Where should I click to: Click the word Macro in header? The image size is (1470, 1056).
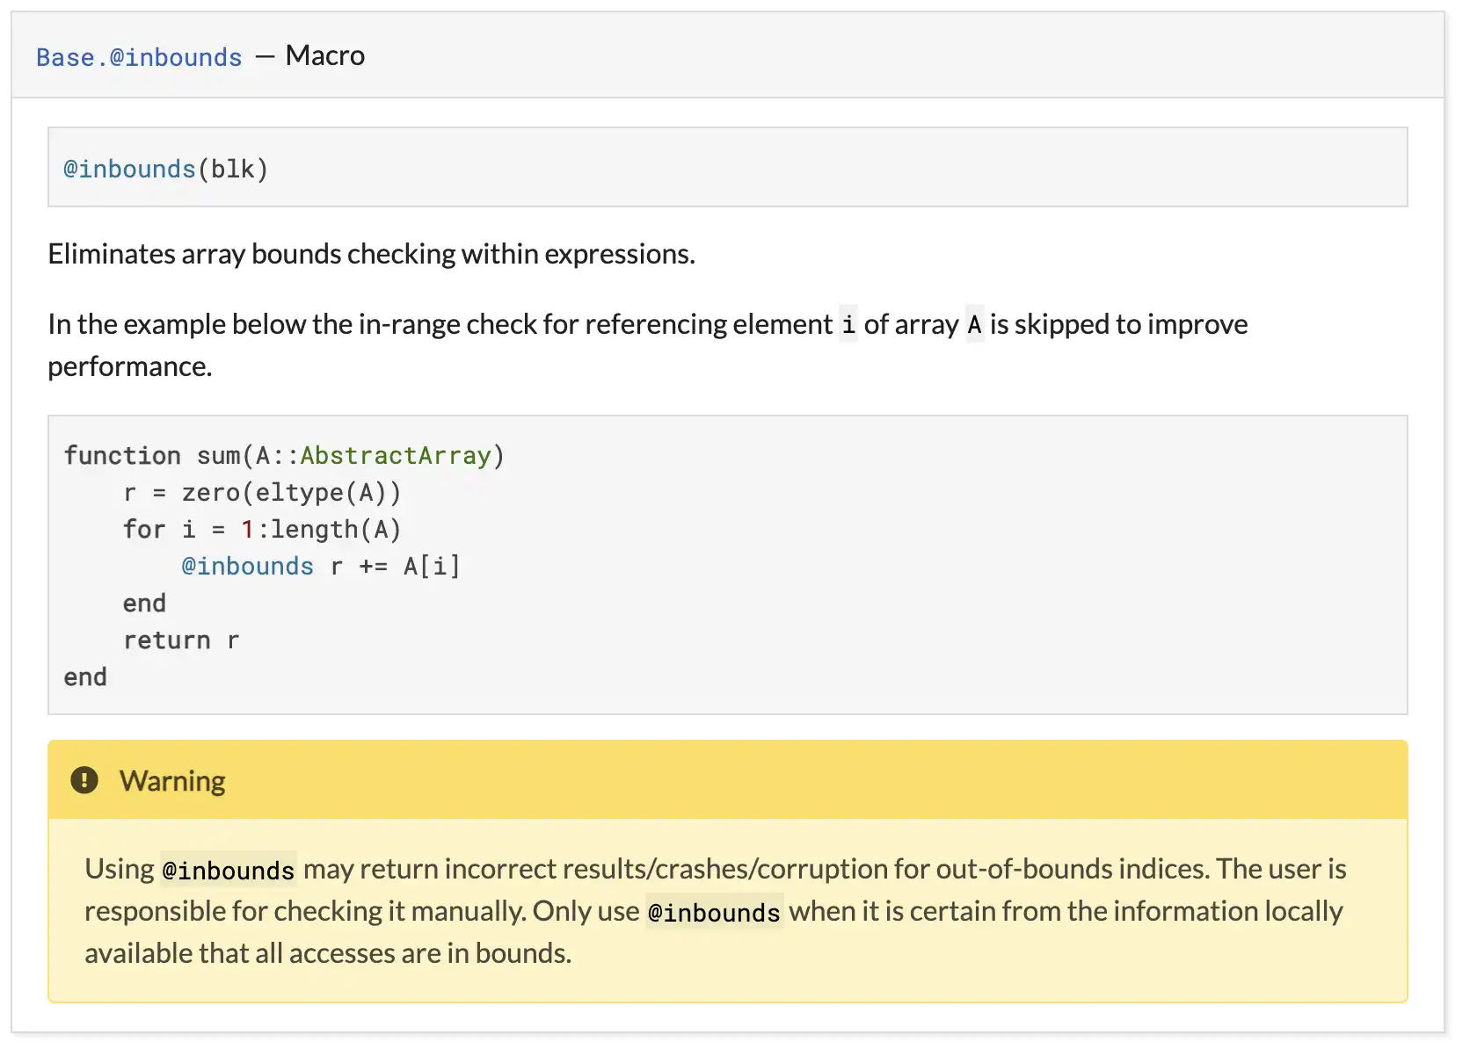[325, 55]
